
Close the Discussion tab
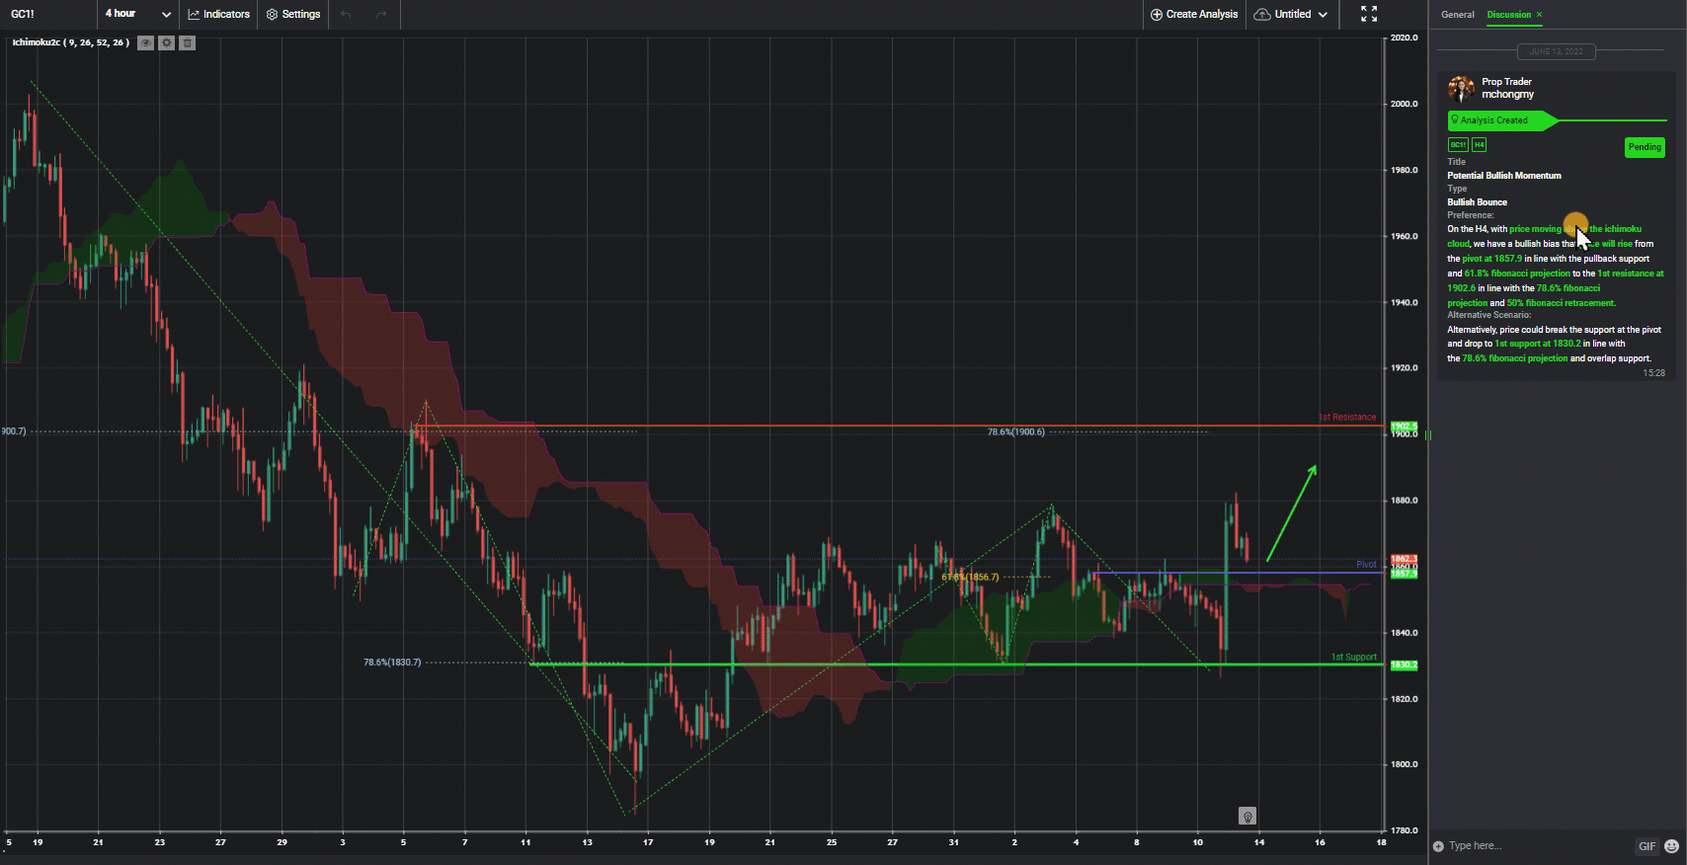pos(1539,15)
